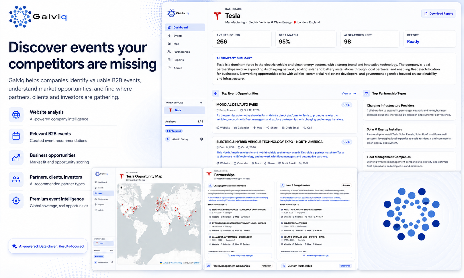This screenshot has width=464, height=278.
Task: Open the EV Charging Infrastructure Summit: North America event
Action: [240, 227]
